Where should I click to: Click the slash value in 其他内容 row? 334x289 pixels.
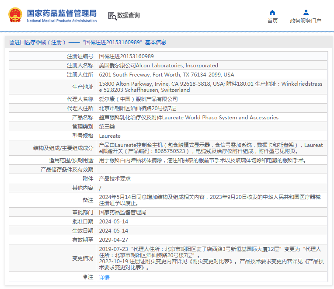coord(100,188)
